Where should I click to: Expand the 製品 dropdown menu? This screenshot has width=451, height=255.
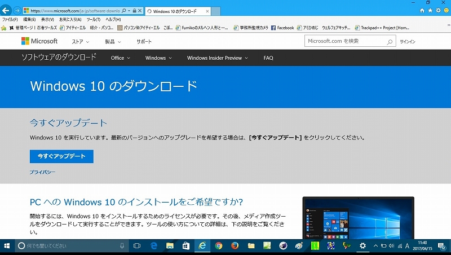(113, 41)
